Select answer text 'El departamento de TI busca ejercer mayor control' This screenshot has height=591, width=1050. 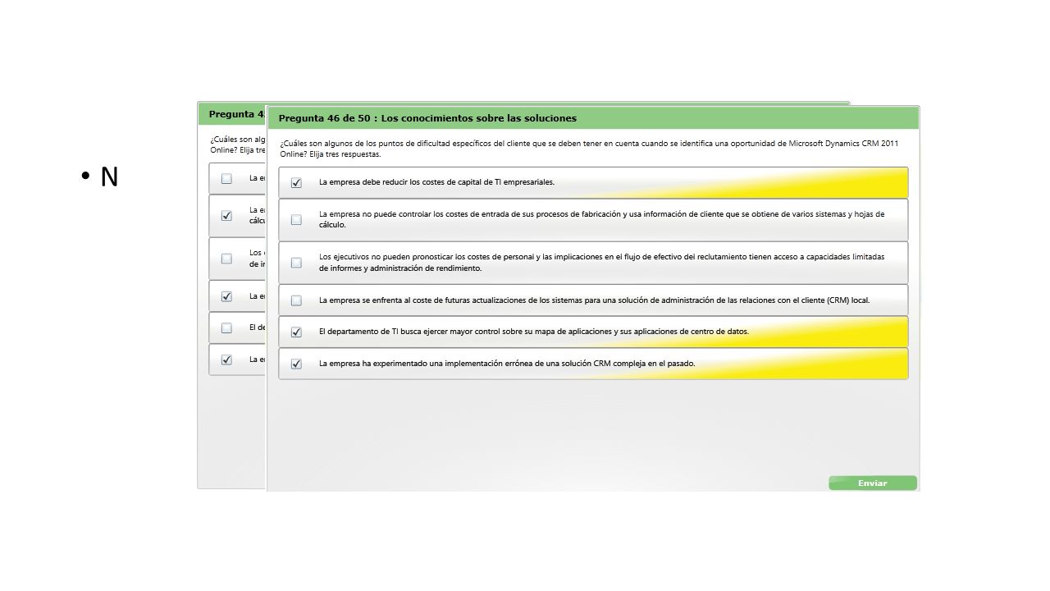point(534,332)
